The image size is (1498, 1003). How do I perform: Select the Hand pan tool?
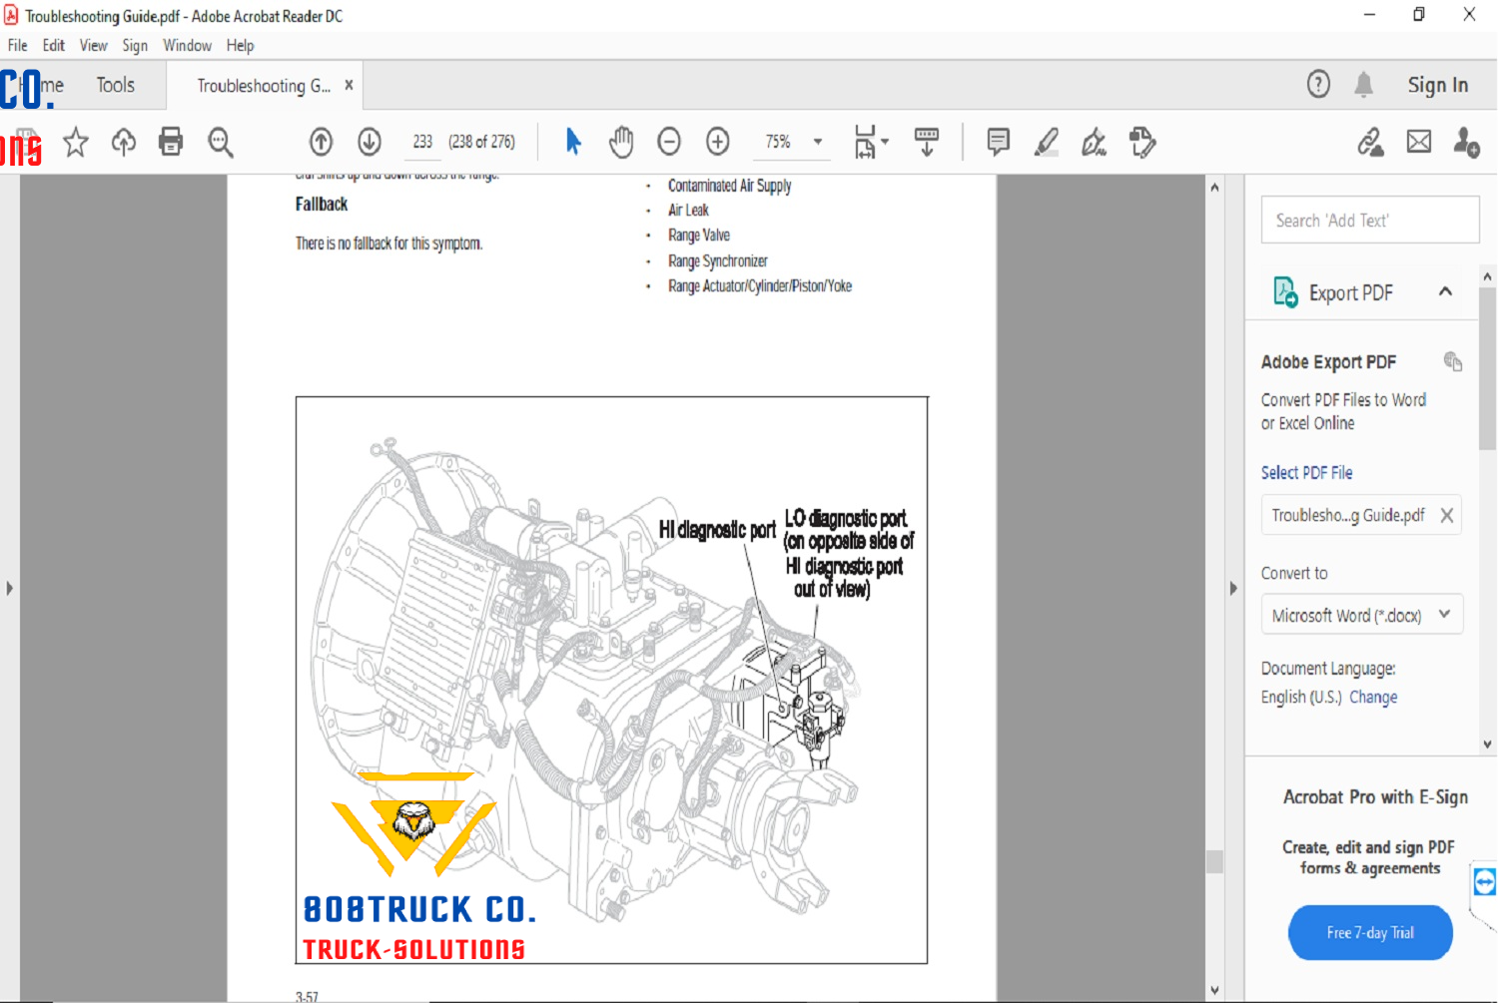(x=621, y=142)
